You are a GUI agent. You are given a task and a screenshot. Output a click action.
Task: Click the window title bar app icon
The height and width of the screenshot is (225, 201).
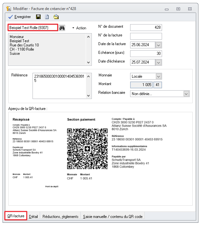tap(9, 9)
